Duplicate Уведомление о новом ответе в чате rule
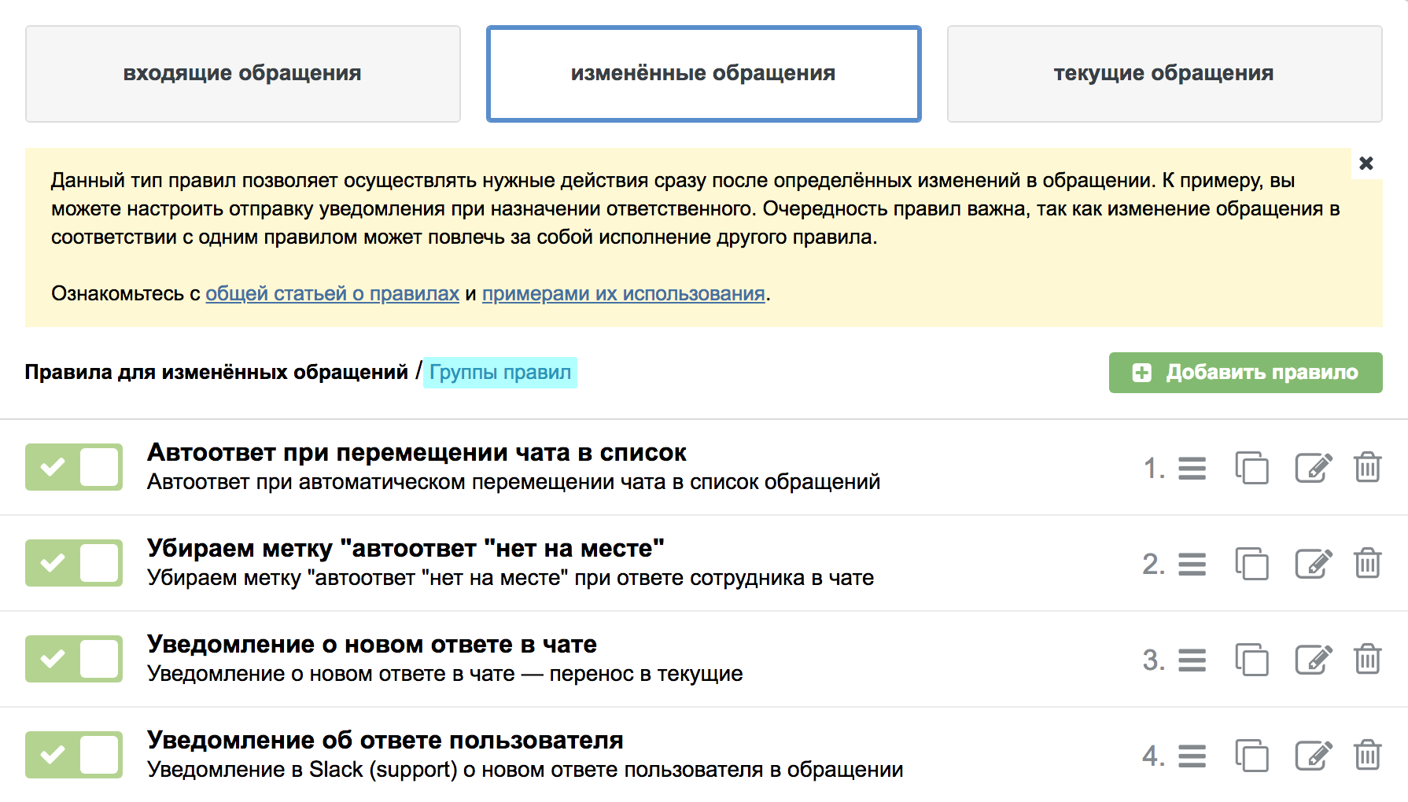 [x=1251, y=660]
